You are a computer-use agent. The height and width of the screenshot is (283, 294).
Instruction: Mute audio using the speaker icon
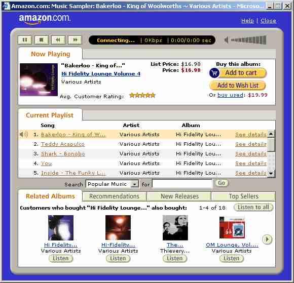click(x=227, y=40)
